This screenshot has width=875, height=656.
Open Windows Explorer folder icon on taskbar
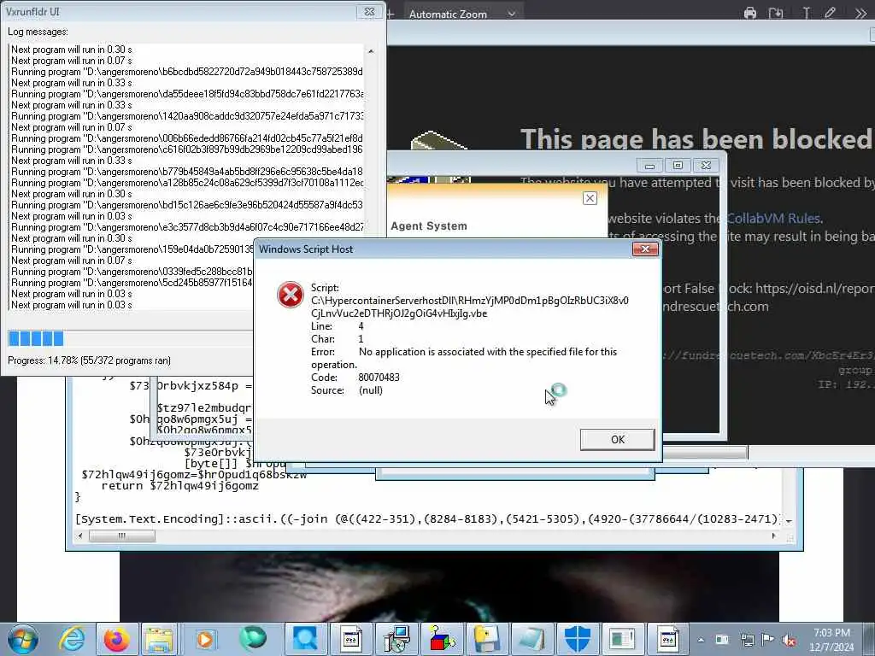tap(160, 639)
